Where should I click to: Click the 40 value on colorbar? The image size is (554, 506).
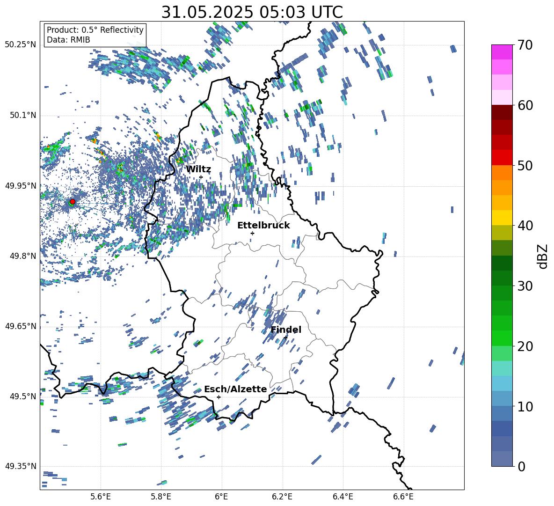(525, 226)
